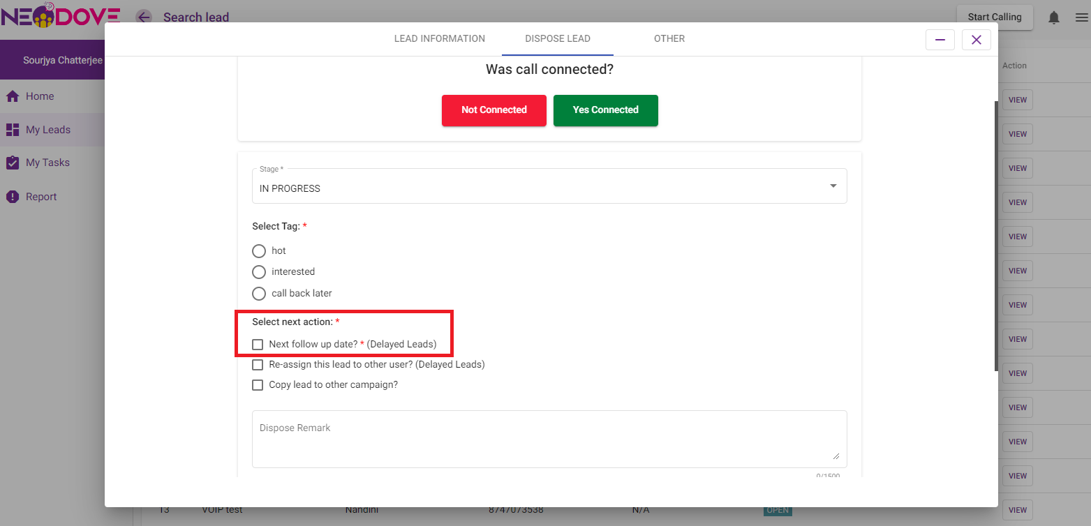Click the back arrow beside Search lead
1091x526 pixels.
point(144,17)
